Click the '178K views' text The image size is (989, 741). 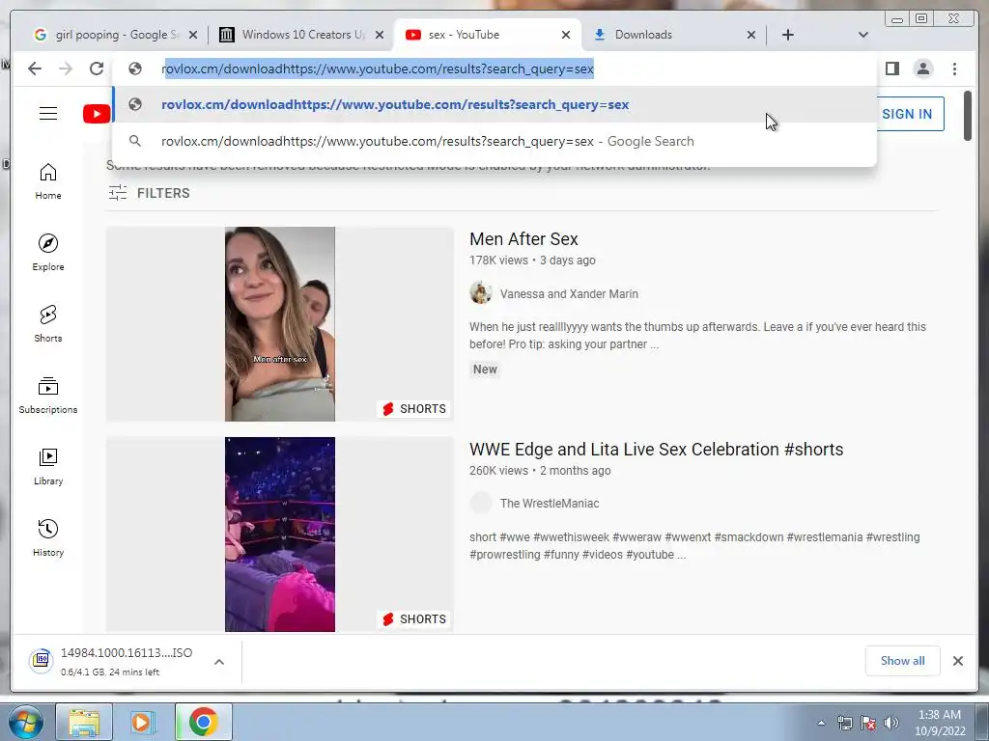[x=498, y=261]
